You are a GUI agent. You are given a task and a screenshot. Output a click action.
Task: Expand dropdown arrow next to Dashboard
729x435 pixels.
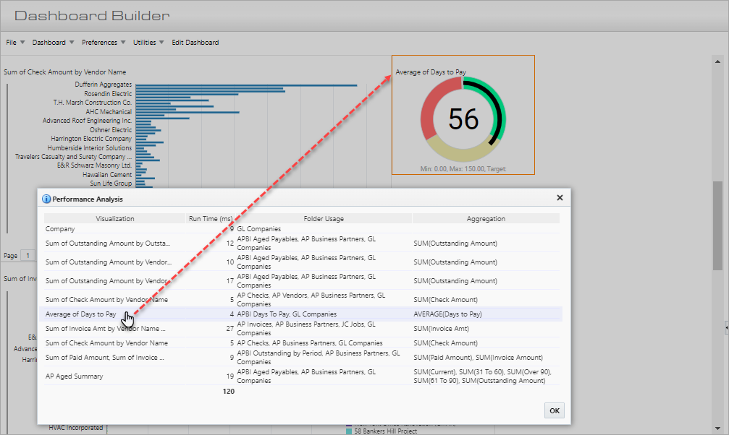pyautogui.click(x=72, y=42)
